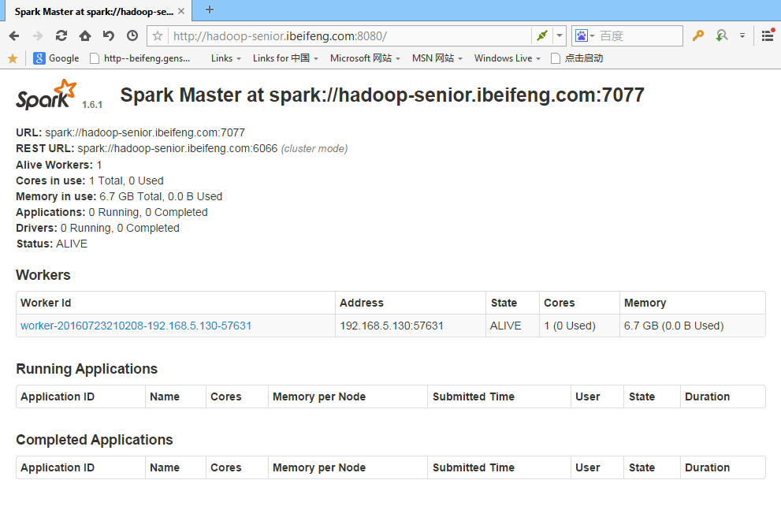Open the Google bookmark
The width and height of the screenshot is (781, 510).
(56, 58)
